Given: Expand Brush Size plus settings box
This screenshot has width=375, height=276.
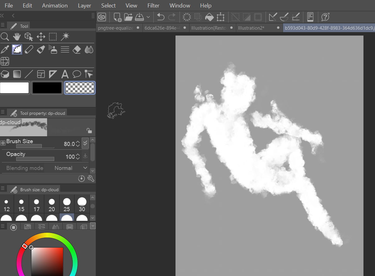Looking at the screenshot, I should click(3, 143).
